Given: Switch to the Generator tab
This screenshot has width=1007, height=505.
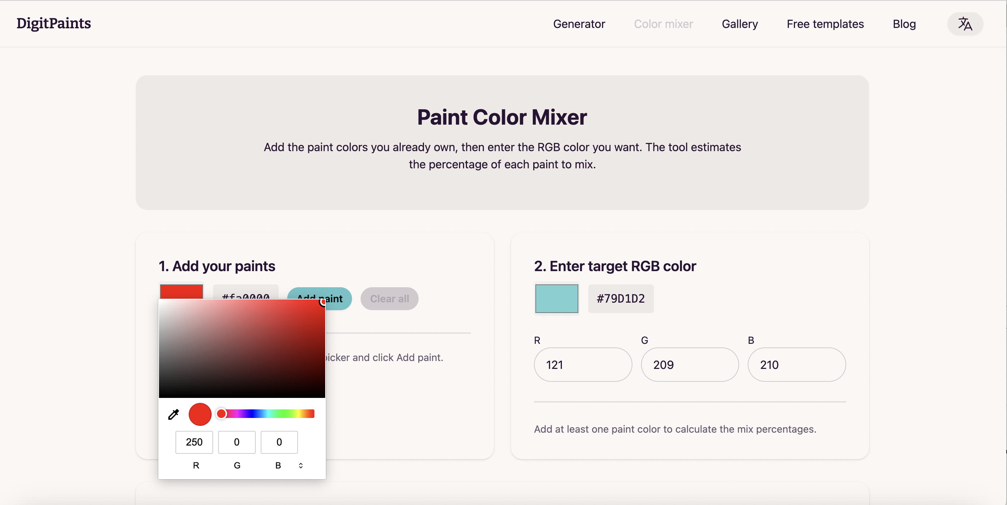Looking at the screenshot, I should [x=579, y=24].
